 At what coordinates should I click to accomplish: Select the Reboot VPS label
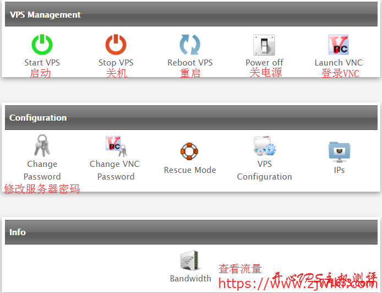(190, 63)
